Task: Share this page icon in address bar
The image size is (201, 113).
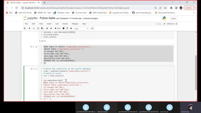Action: tap(160, 8)
